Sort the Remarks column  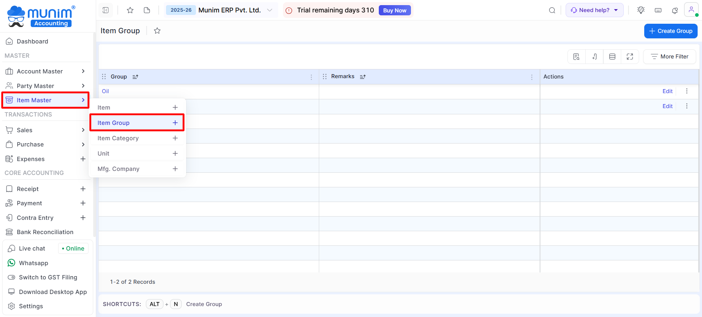click(x=363, y=77)
